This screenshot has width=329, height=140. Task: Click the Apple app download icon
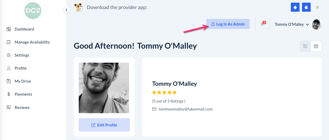click(x=306, y=7)
